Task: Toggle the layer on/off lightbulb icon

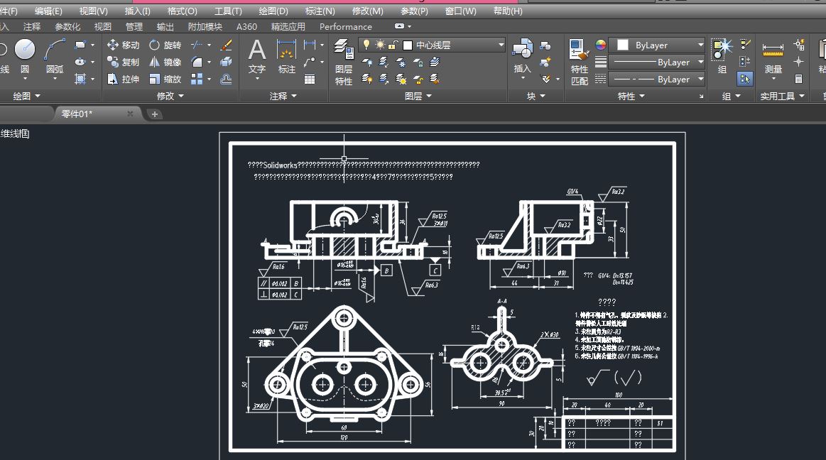Action: click(366, 45)
